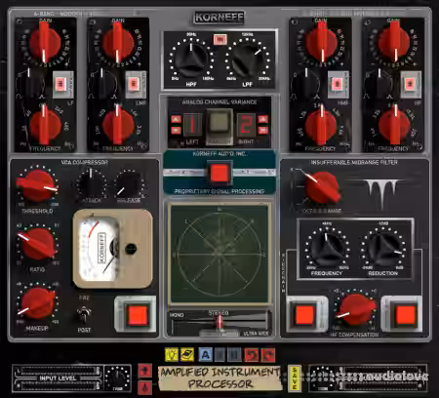Click the LPF knob
This screenshot has height=398, width=439.
[247, 60]
